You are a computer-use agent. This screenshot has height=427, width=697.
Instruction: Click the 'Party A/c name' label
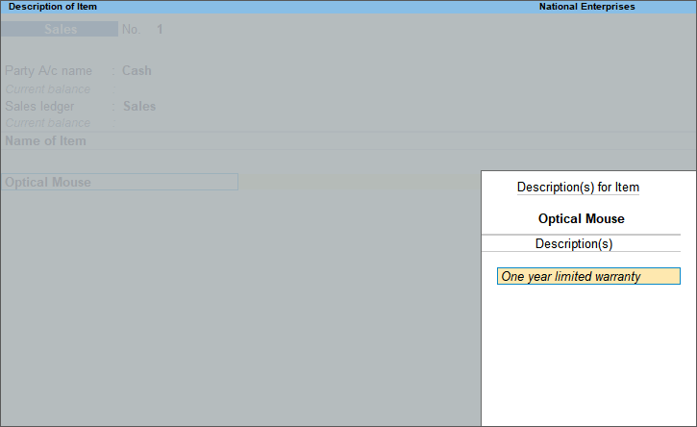(48, 71)
